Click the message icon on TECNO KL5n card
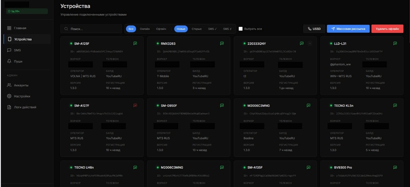Screen dimensions: 410x187 395,106
